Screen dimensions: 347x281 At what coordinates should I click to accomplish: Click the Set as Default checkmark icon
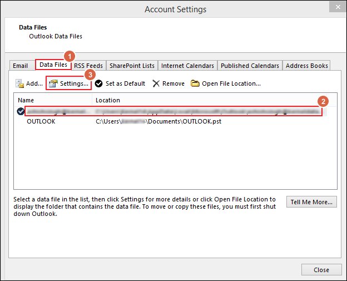(98, 83)
